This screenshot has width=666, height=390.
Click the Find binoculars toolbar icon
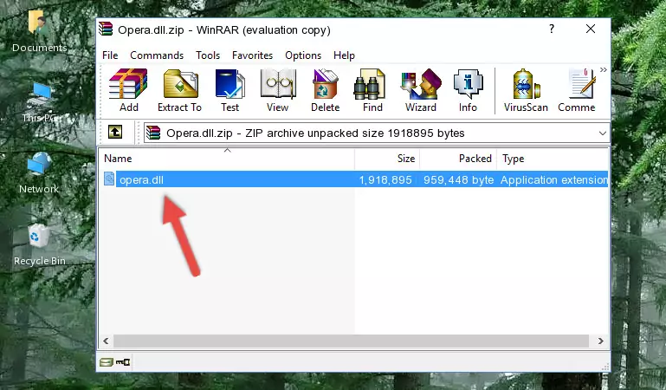pos(372,90)
